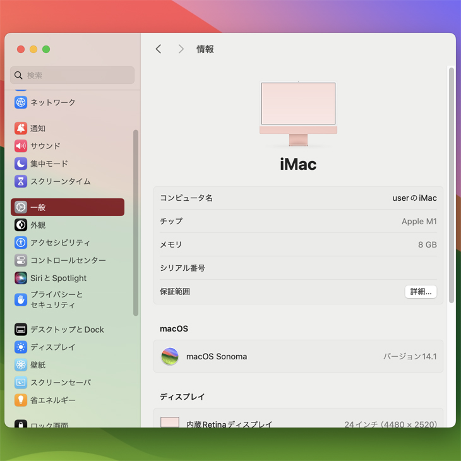Focus the 検索 search field
Screen dimensions: 461x461
tap(73, 75)
